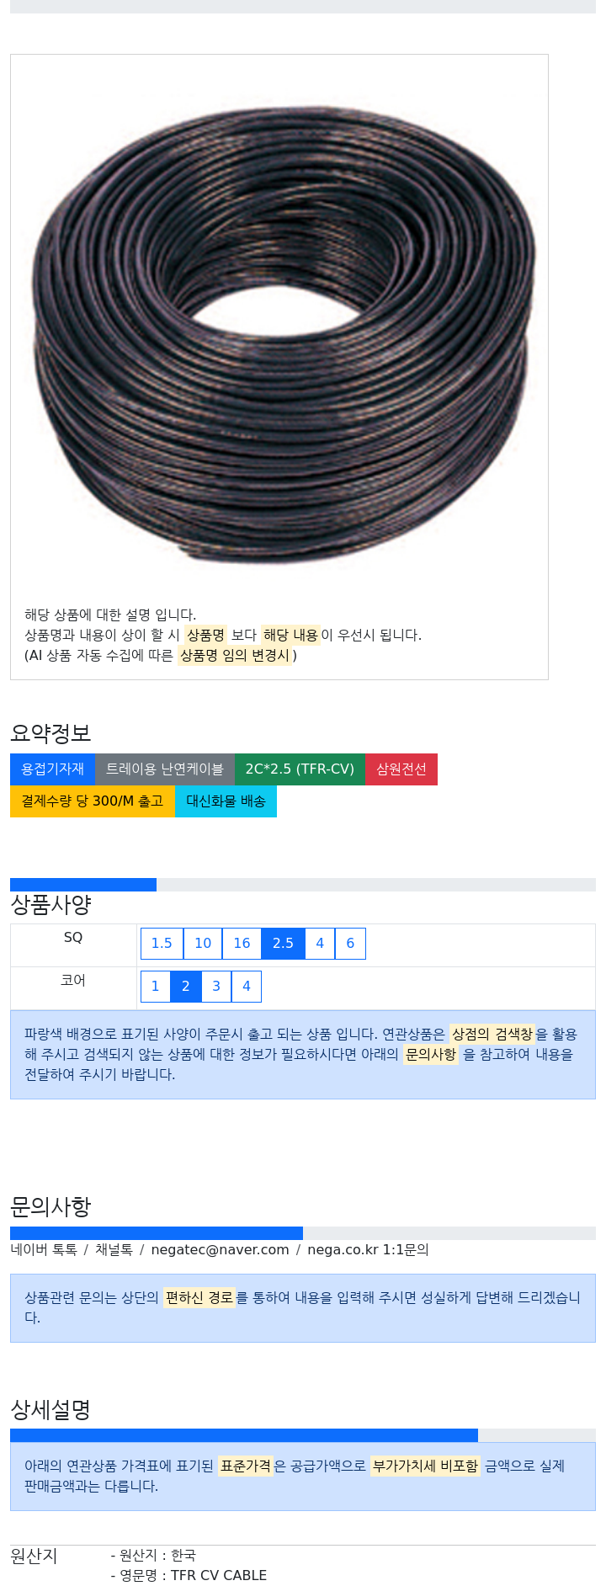Viewport: 606px width, 1586px height.
Task: Click the green 2C*2.5 (TFR-CV) tag
Action: (x=300, y=769)
